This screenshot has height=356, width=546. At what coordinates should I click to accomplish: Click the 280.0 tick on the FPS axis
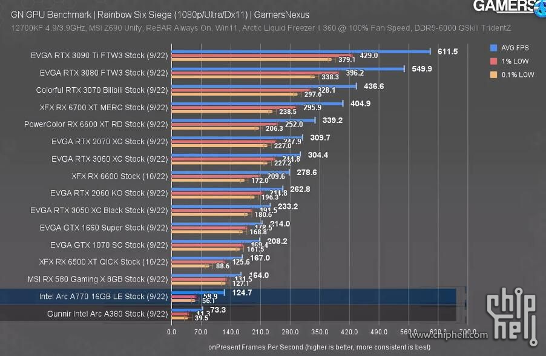pos(290,332)
